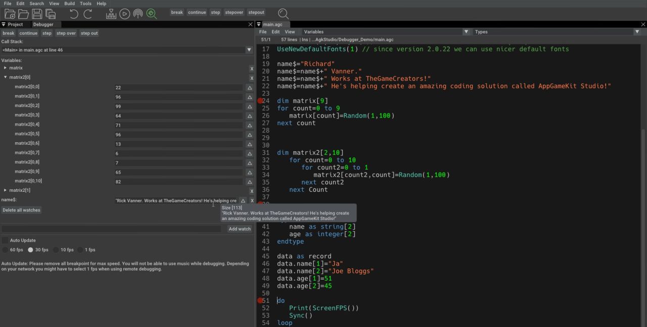Click the Add watch button
The image size is (647, 327).
[240, 229]
